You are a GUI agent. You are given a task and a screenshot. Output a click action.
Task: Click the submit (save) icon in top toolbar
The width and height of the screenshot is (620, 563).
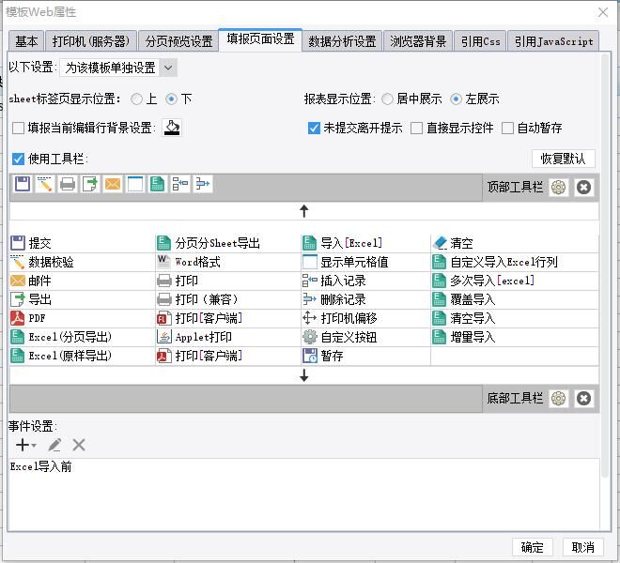tap(23, 184)
